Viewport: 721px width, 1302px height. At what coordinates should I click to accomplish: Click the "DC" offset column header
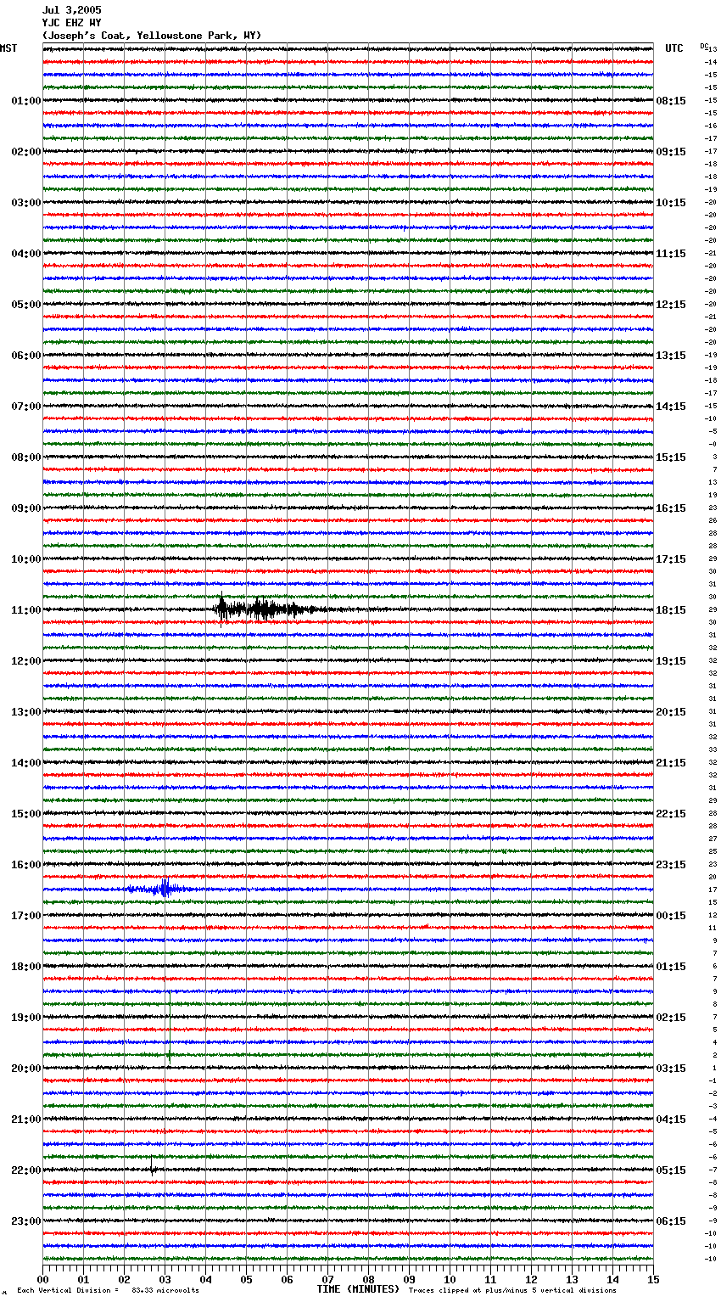click(x=703, y=46)
